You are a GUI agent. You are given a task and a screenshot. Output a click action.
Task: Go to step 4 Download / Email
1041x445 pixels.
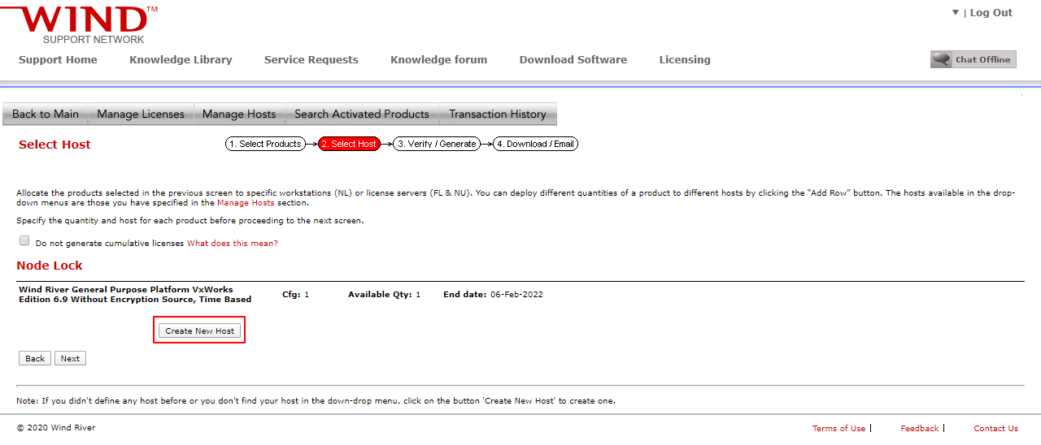tap(535, 144)
